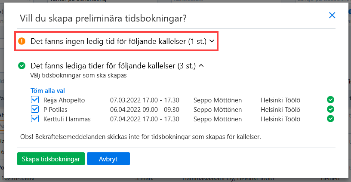Click the 'Töm alla val' link
This screenshot has width=351, height=182.
click(48, 91)
